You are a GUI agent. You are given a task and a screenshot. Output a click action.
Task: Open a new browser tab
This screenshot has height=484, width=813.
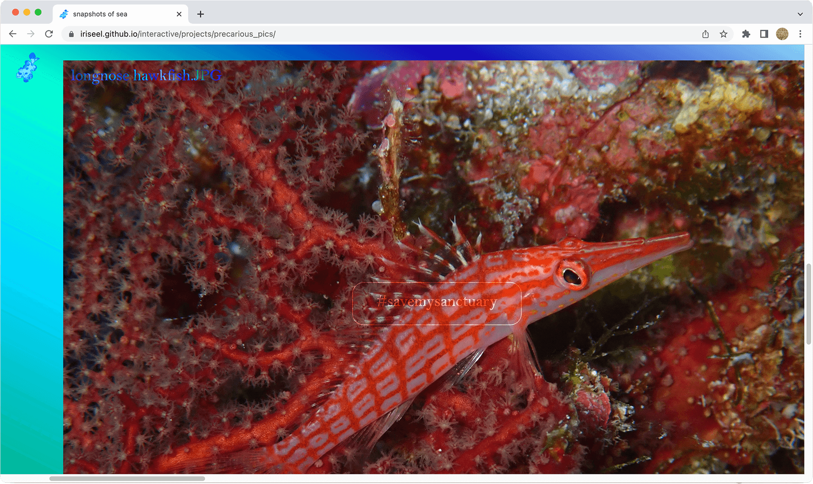[201, 14]
